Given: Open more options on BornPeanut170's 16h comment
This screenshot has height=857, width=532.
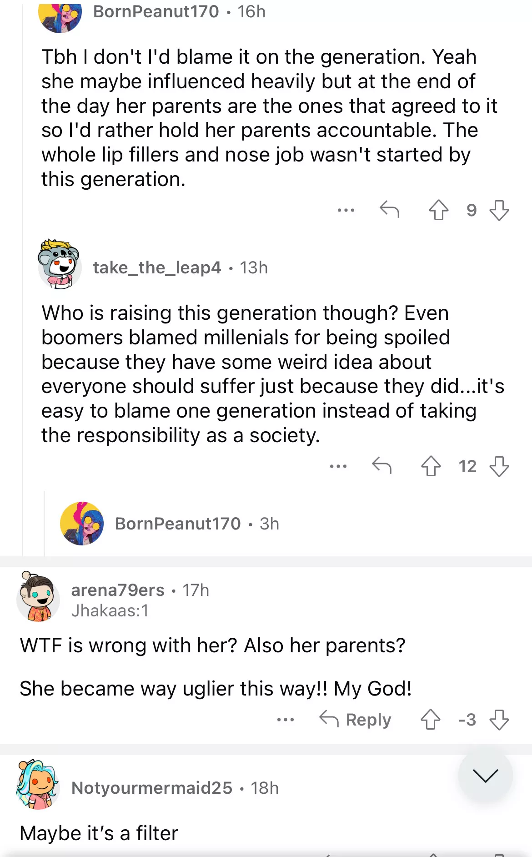Looking at the screenshot, I should pos(346,210).
